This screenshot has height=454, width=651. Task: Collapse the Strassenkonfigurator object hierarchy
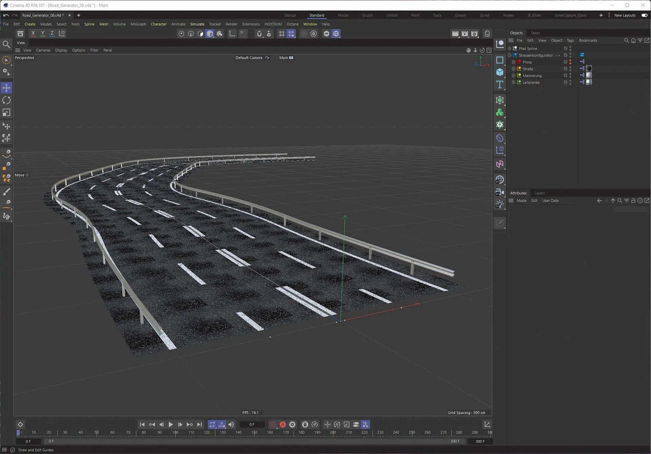[509, 55]
